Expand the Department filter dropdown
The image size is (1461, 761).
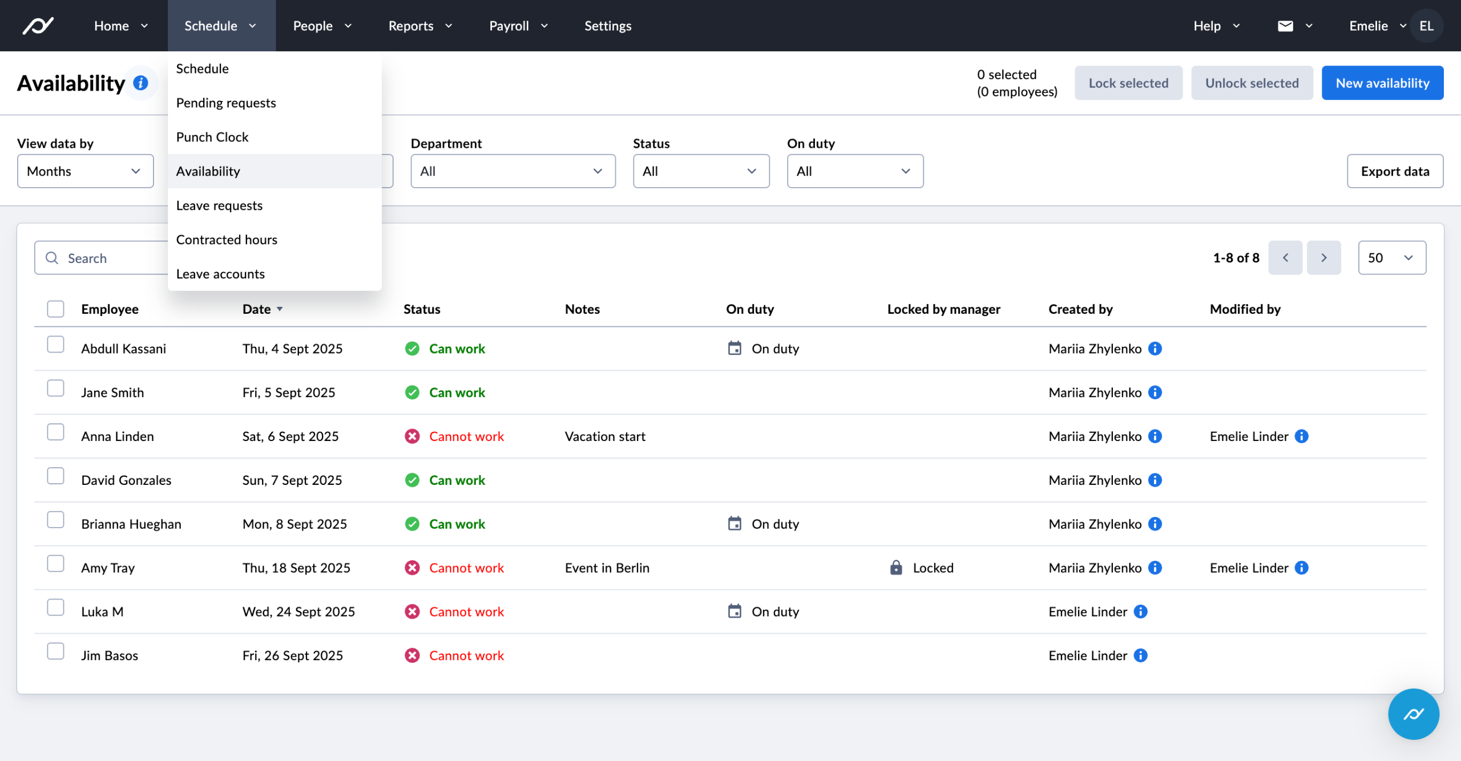(512, 171)
